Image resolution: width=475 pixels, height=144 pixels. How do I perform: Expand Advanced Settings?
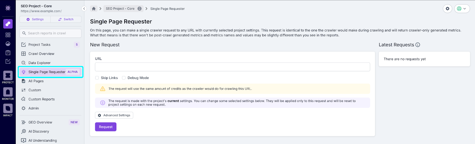click(114, 115)
